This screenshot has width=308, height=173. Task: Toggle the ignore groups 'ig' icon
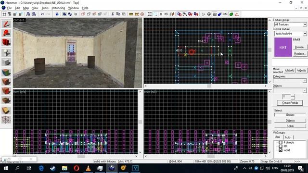pos(76,14)
